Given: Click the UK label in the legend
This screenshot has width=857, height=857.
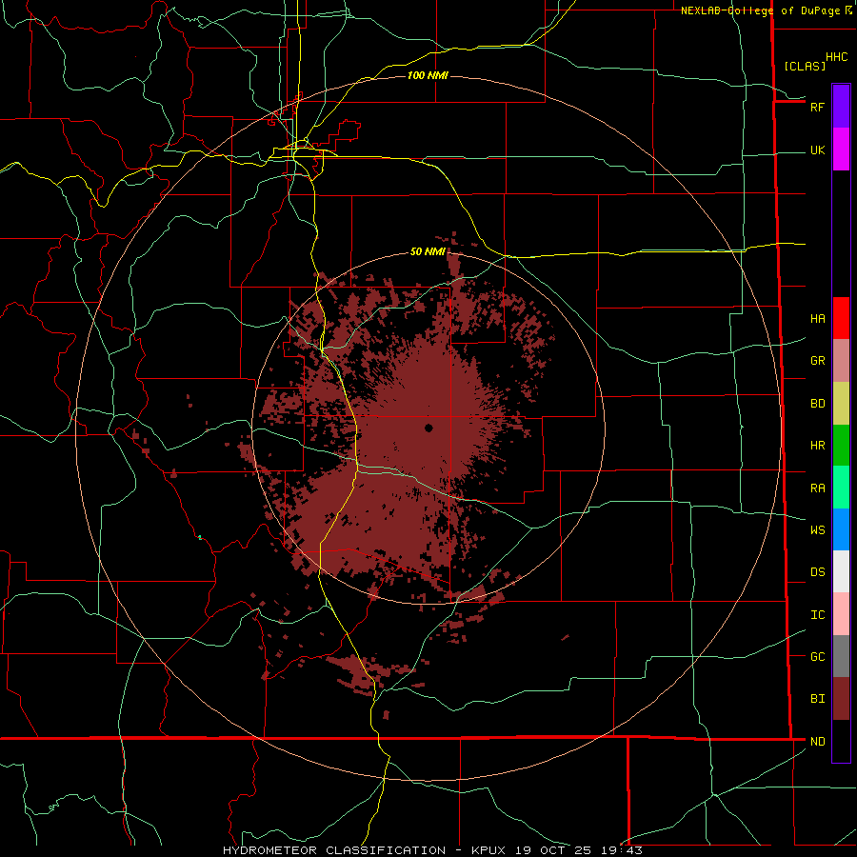Looking at the screenshot, I should coord(817,150).
